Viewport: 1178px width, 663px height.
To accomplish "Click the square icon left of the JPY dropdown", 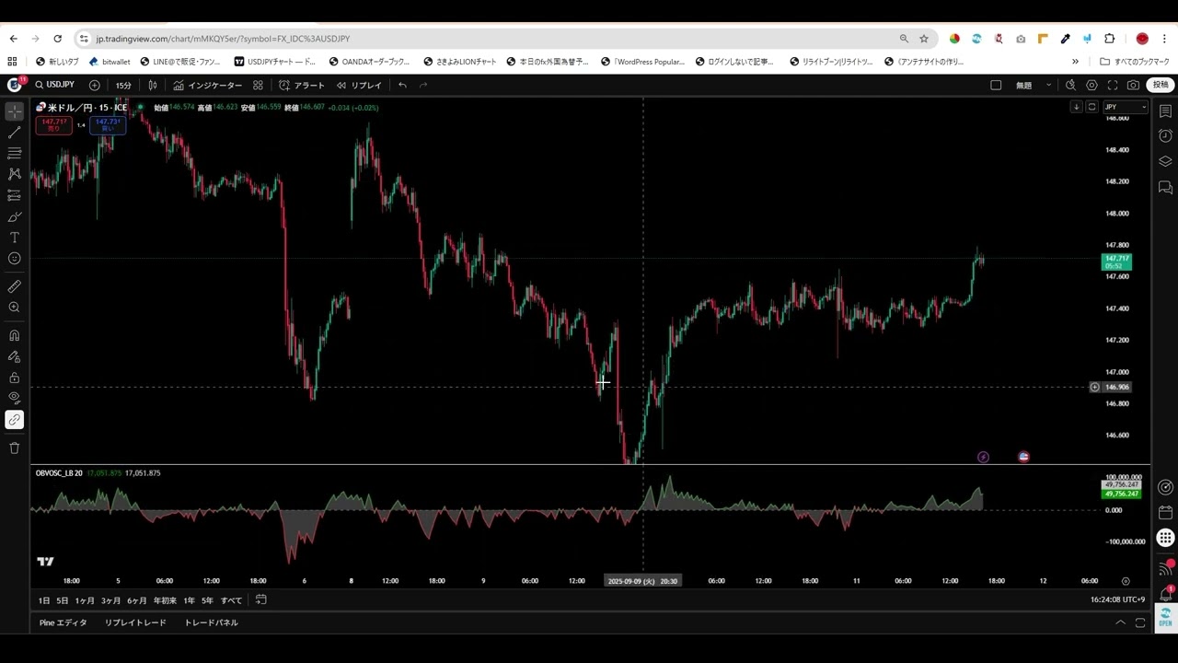I will coord(1091,107).
